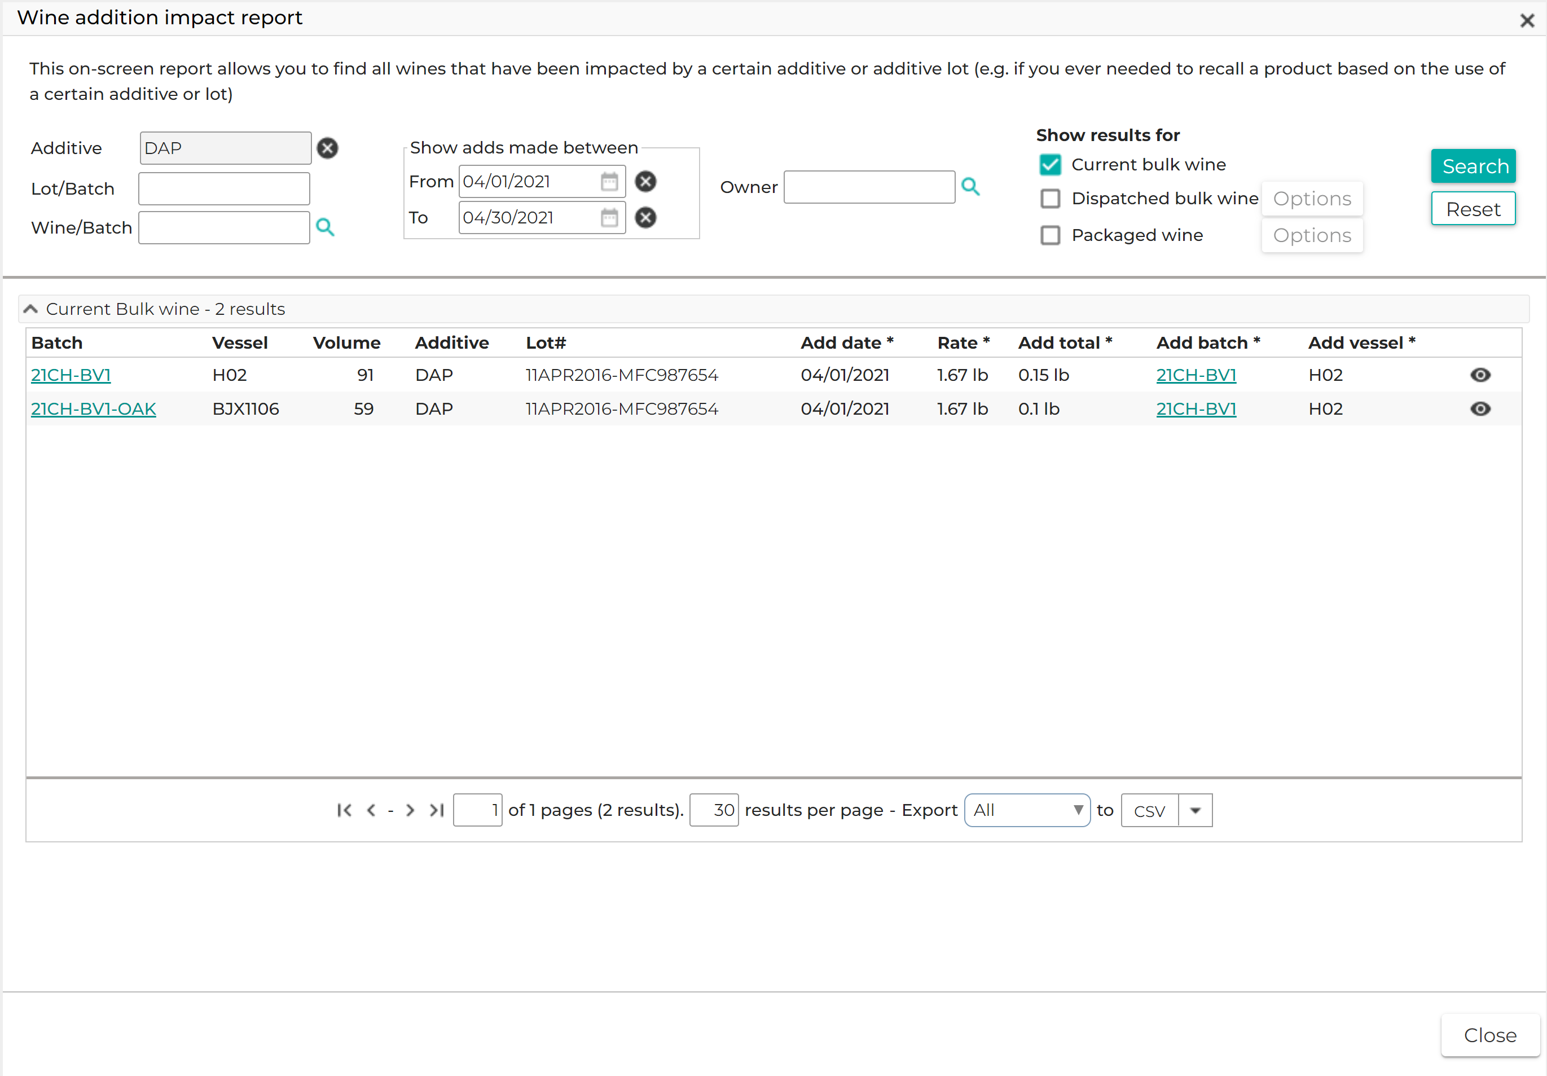The image size is (1547, 1076).
Task: Enable Dispatched bulk wine results
Action: tap(1050, 199)
